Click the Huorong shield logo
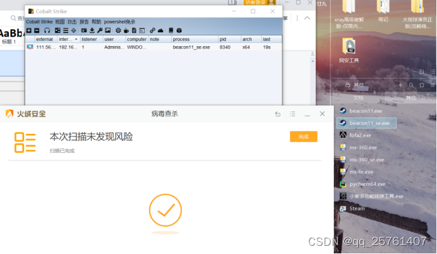Viewport: 437px width, 254px height. point(9,114)
